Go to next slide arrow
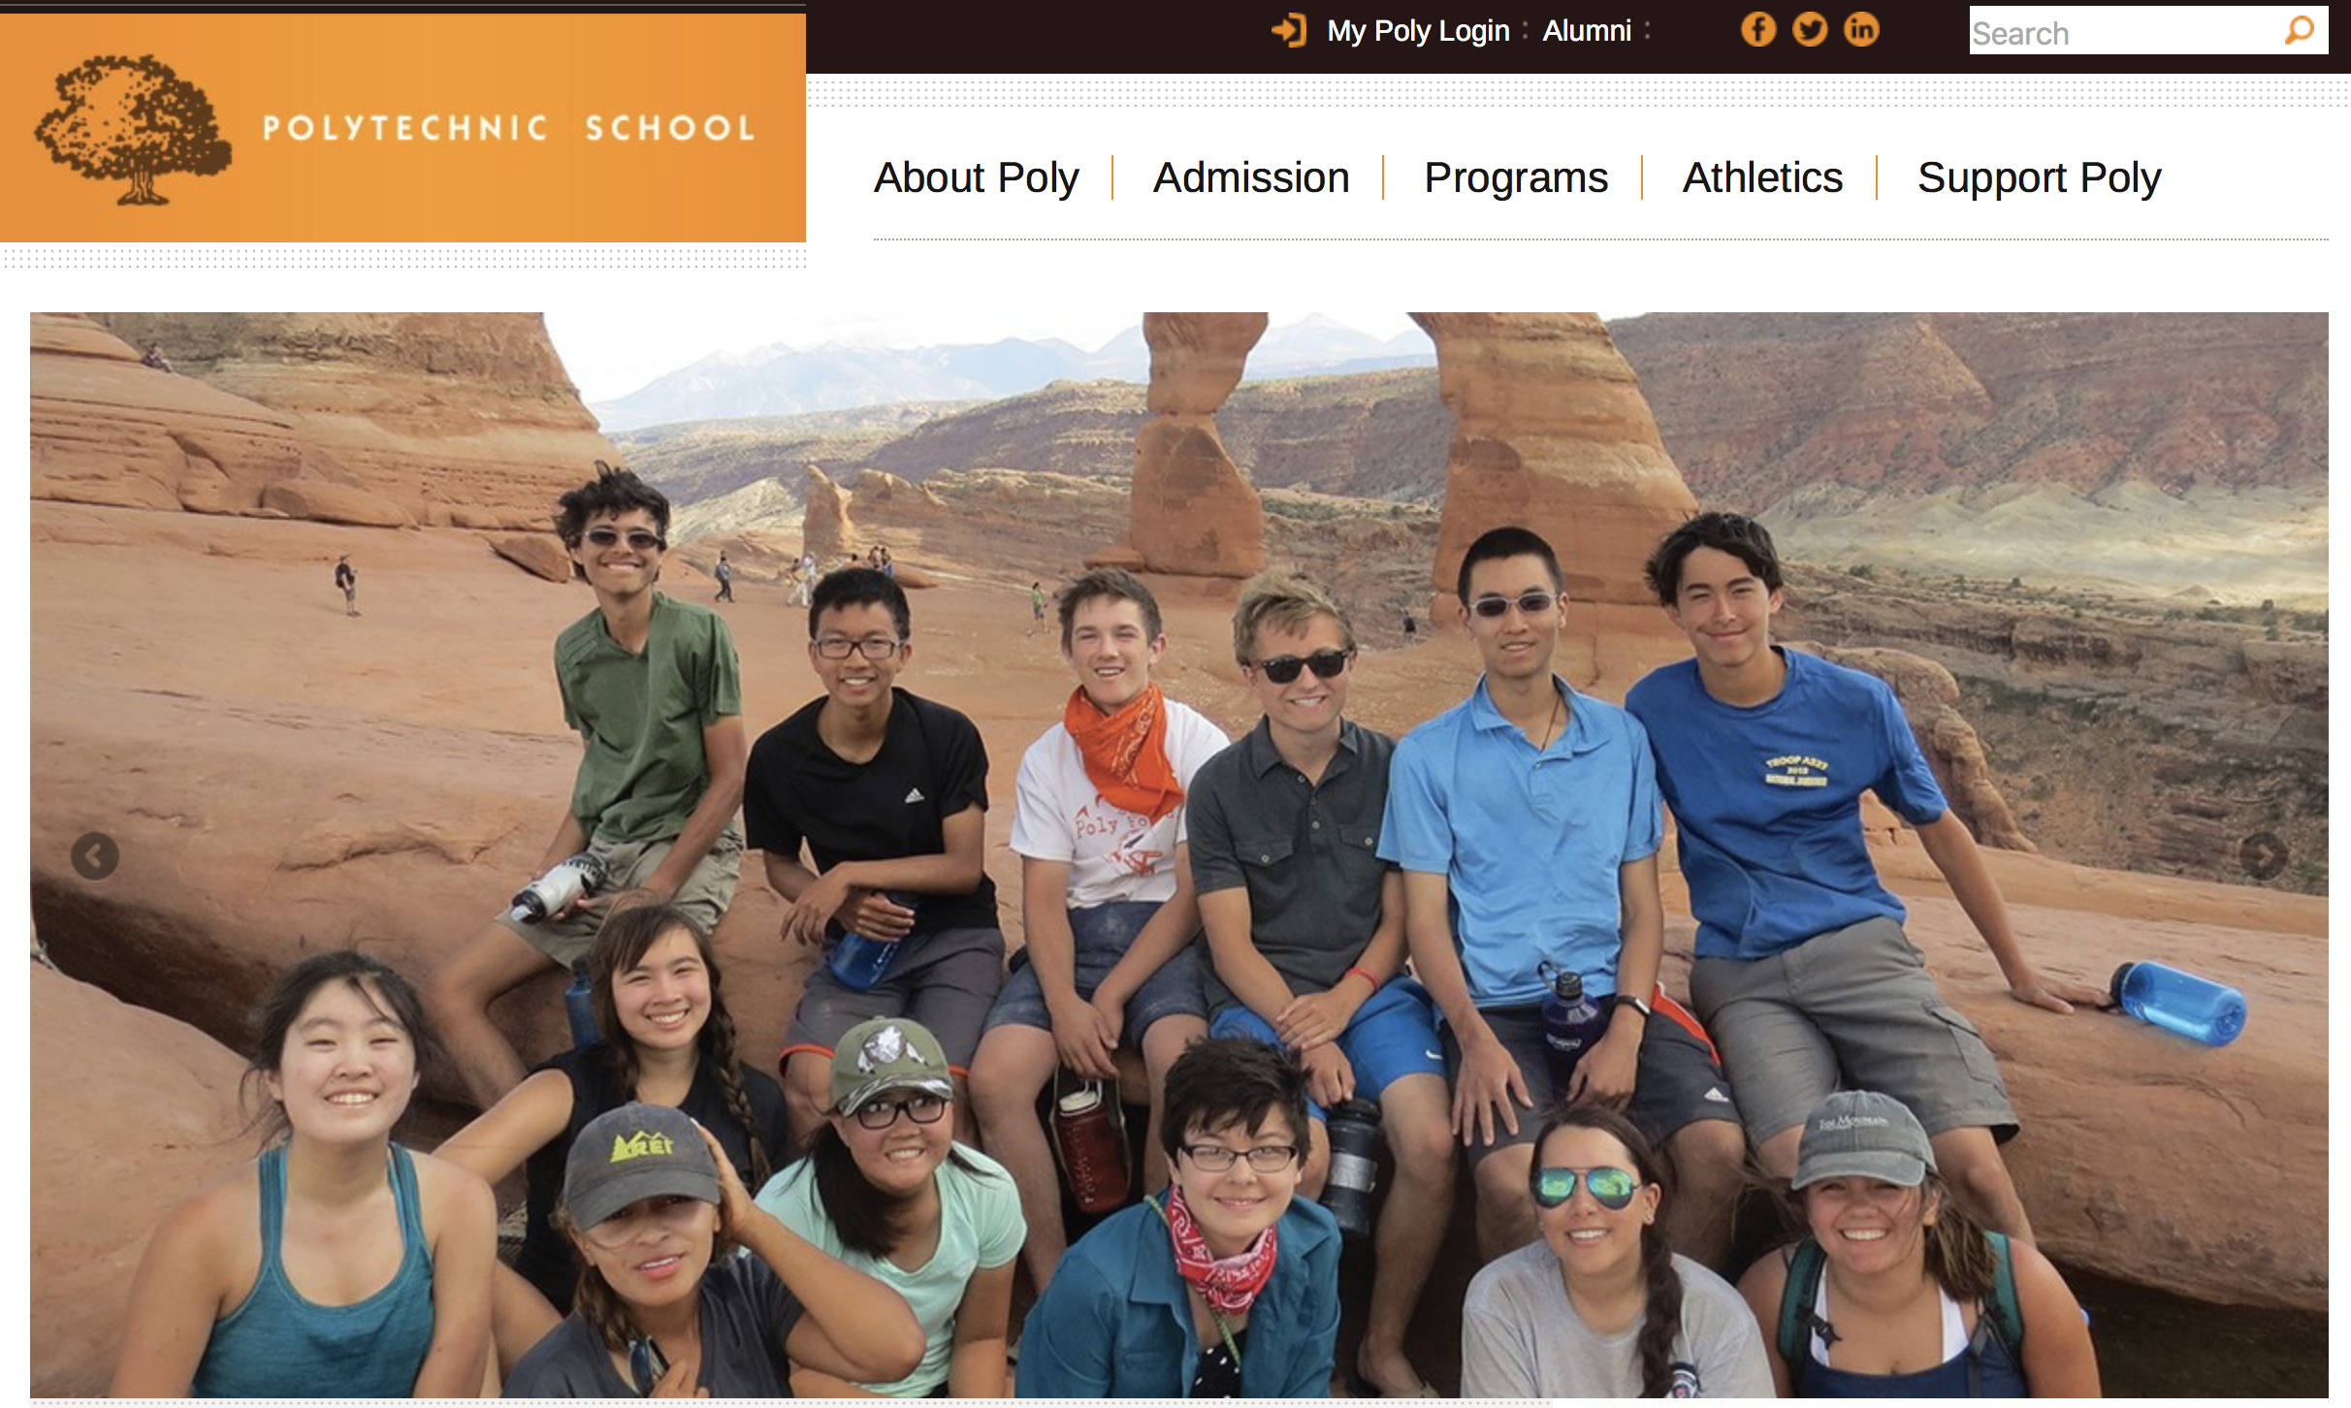 pyautogui.click(x=2264, y=856)
